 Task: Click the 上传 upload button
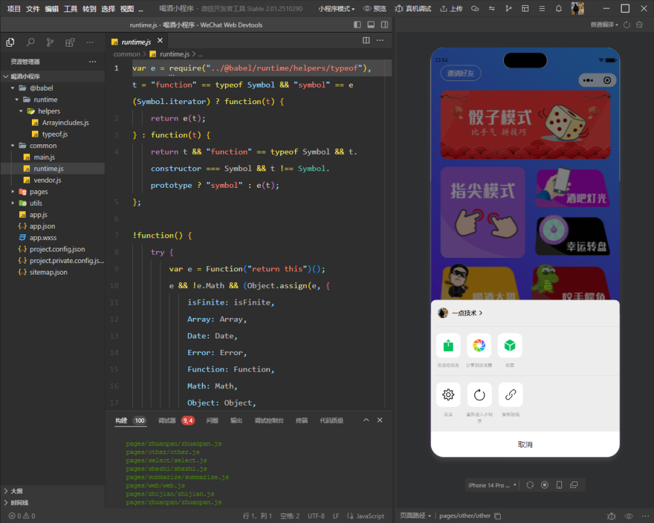coord(452,9)
